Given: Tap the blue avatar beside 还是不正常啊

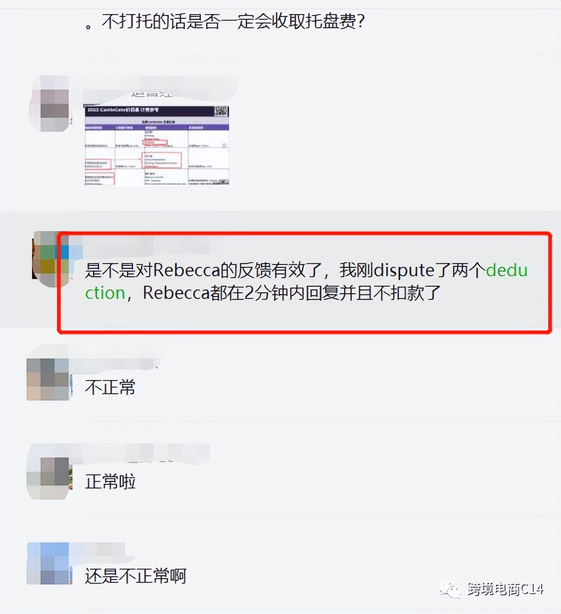Looking at the screenshot, I should (49, 564).
